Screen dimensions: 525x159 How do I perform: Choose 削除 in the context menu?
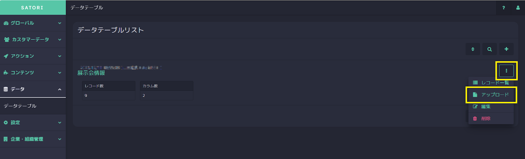[491, 119]
